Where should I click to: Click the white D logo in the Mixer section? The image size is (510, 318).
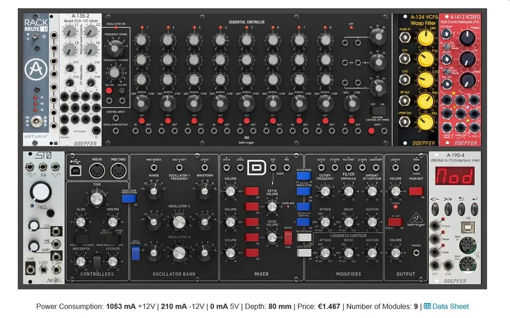coord(257,168)
